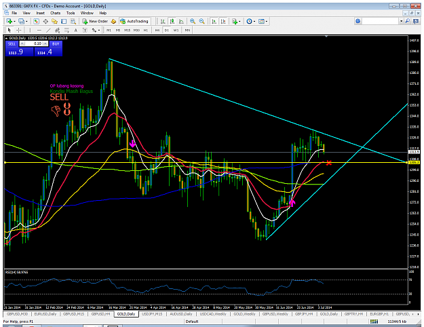This screenshot has height=327, width=424.
Task: Click the search input field in toolbar
Action: click(x=381, y=21)
